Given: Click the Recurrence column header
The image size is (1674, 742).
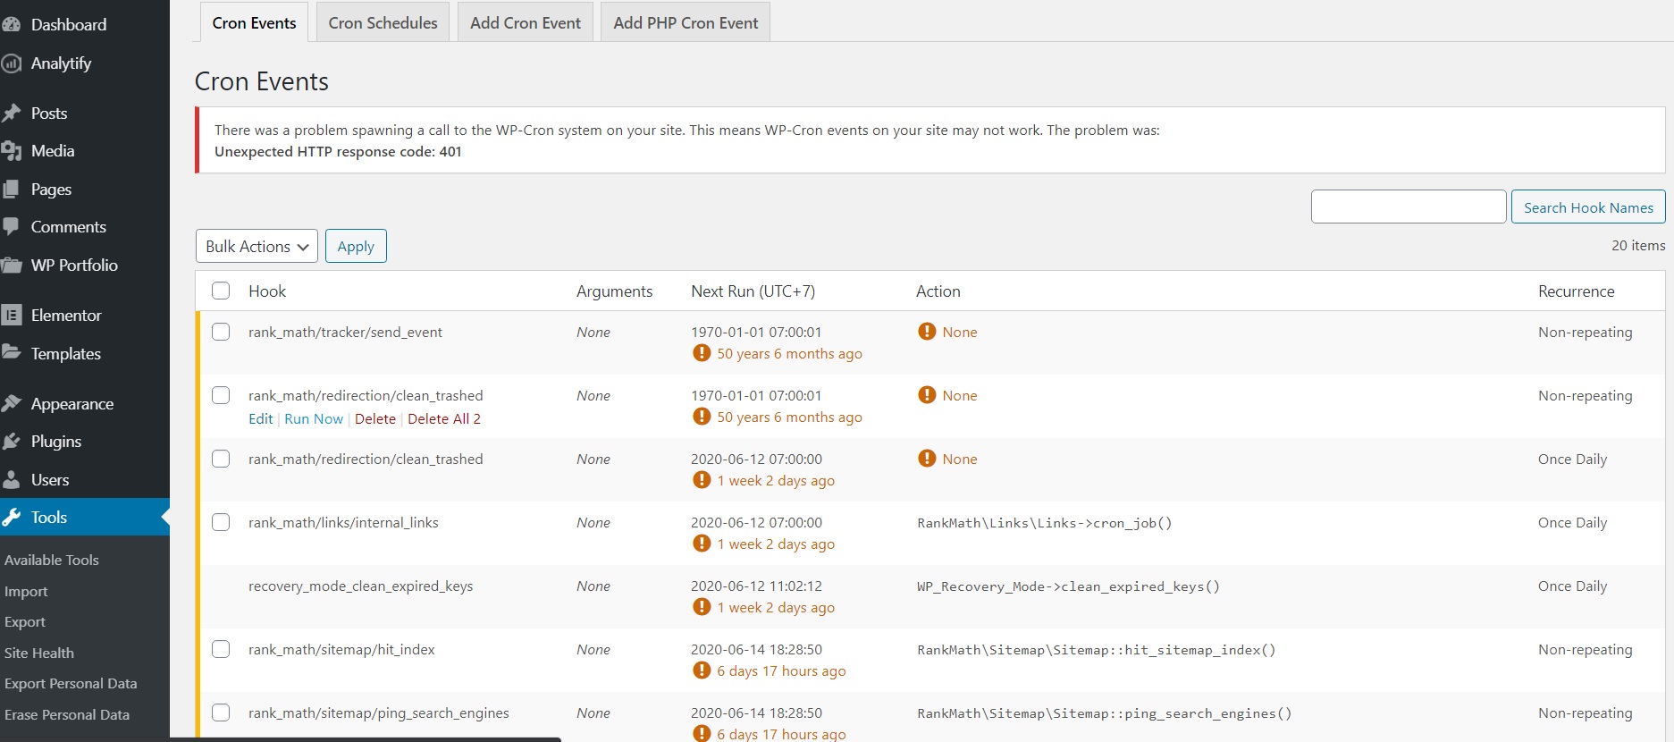Looking at the screenshot, I should point(1577,291).
